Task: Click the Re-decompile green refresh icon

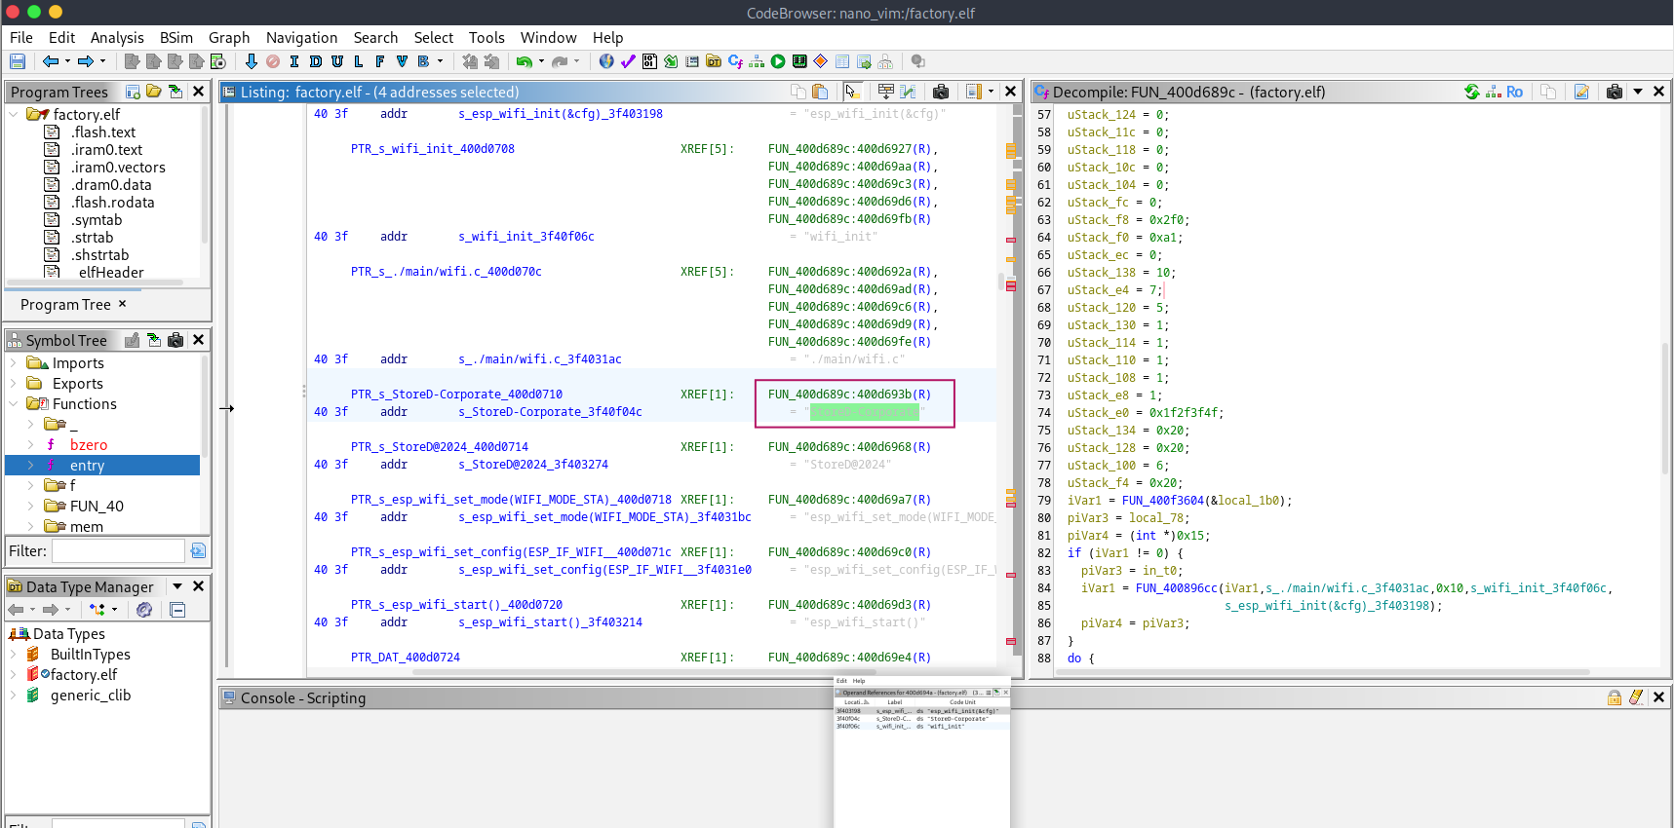Action: coord(1472,92)
